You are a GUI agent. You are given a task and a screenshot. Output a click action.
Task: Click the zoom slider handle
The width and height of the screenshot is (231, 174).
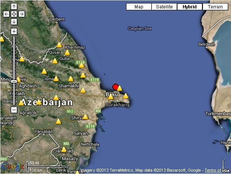click(14, 81)
